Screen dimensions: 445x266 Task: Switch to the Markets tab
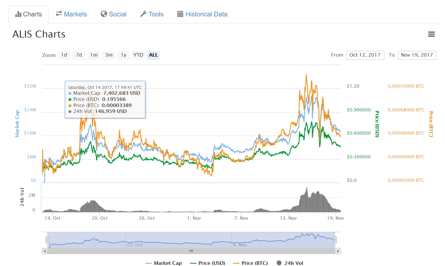(x=71, y=14)
